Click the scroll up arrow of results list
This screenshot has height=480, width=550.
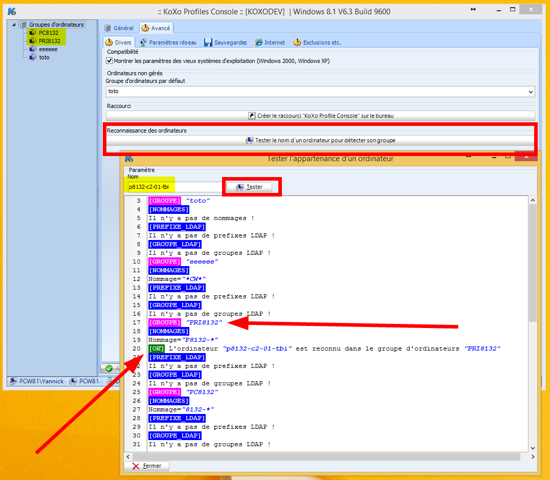pyautogui.click(x=533, y=200)
